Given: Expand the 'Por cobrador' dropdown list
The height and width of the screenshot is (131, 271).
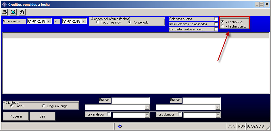Looking at the screenshot, I should coord(218,115).
